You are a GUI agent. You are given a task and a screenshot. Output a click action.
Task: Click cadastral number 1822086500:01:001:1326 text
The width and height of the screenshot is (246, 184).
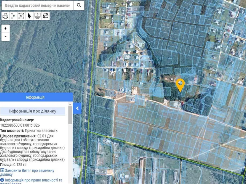pyautogui.click(x=20, y=125)
